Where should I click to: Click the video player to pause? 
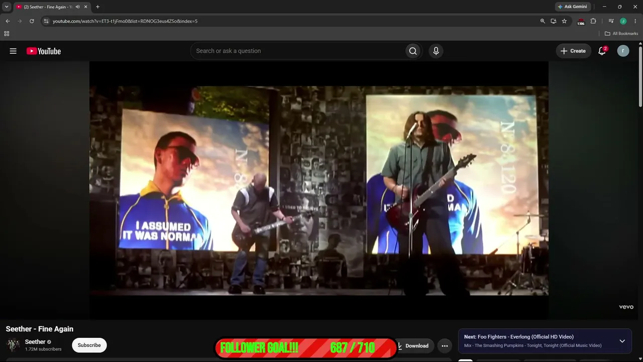[x=319, y=190]
